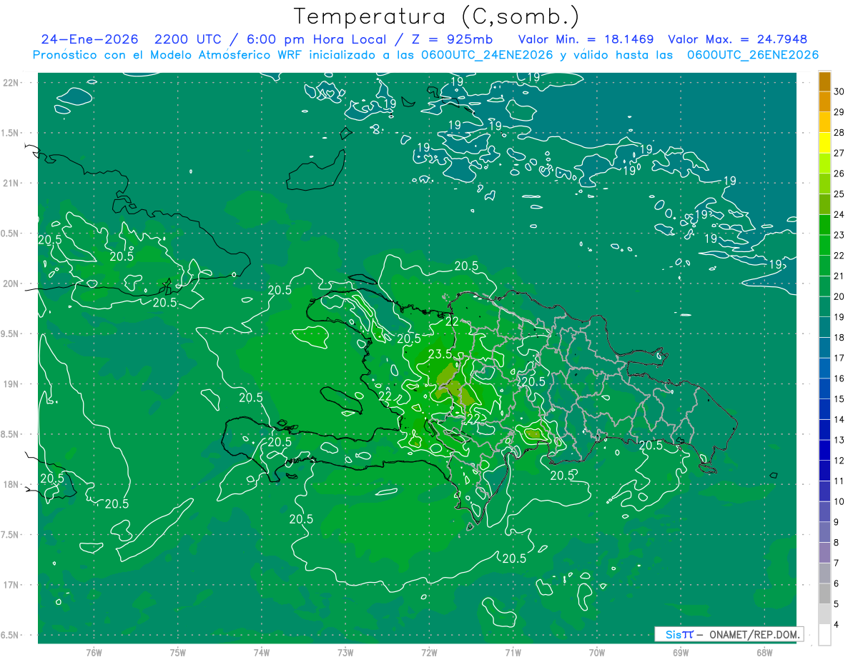Select the 18N latitude axis label
Screen dimensions: 858x662
pyautogui.click(x=11, y=484)
